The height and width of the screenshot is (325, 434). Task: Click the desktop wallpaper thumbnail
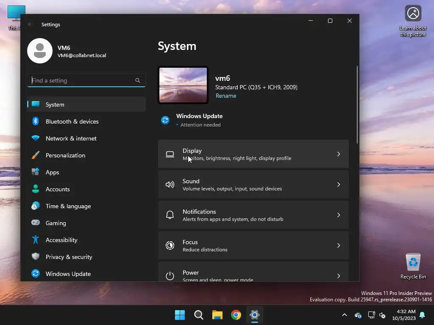point(183,85)
